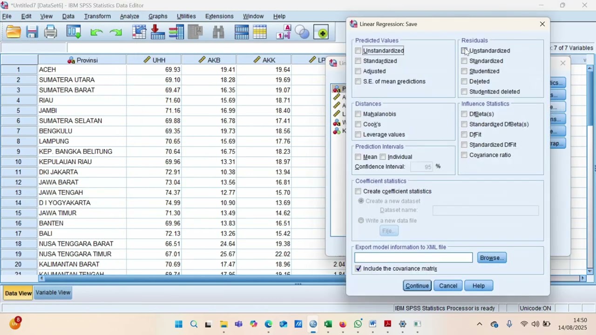596x335 pixels.
Task: Enable Leverage values checkbox
Action: (x=358, y=134)
